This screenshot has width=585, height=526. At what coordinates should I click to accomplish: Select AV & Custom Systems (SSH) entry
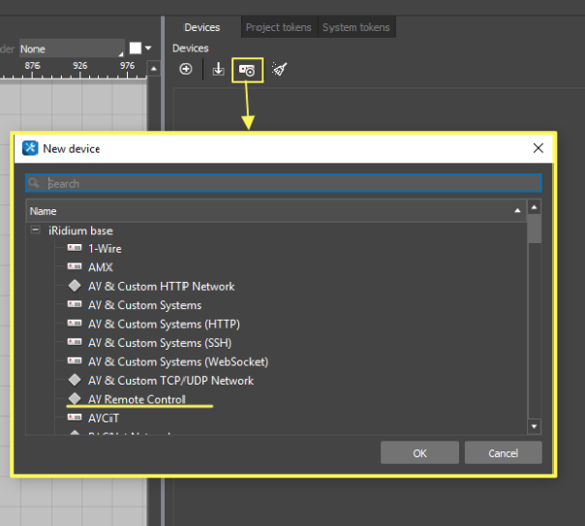coord(159,343)
